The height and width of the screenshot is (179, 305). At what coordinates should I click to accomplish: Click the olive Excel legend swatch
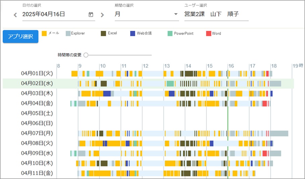103,34
